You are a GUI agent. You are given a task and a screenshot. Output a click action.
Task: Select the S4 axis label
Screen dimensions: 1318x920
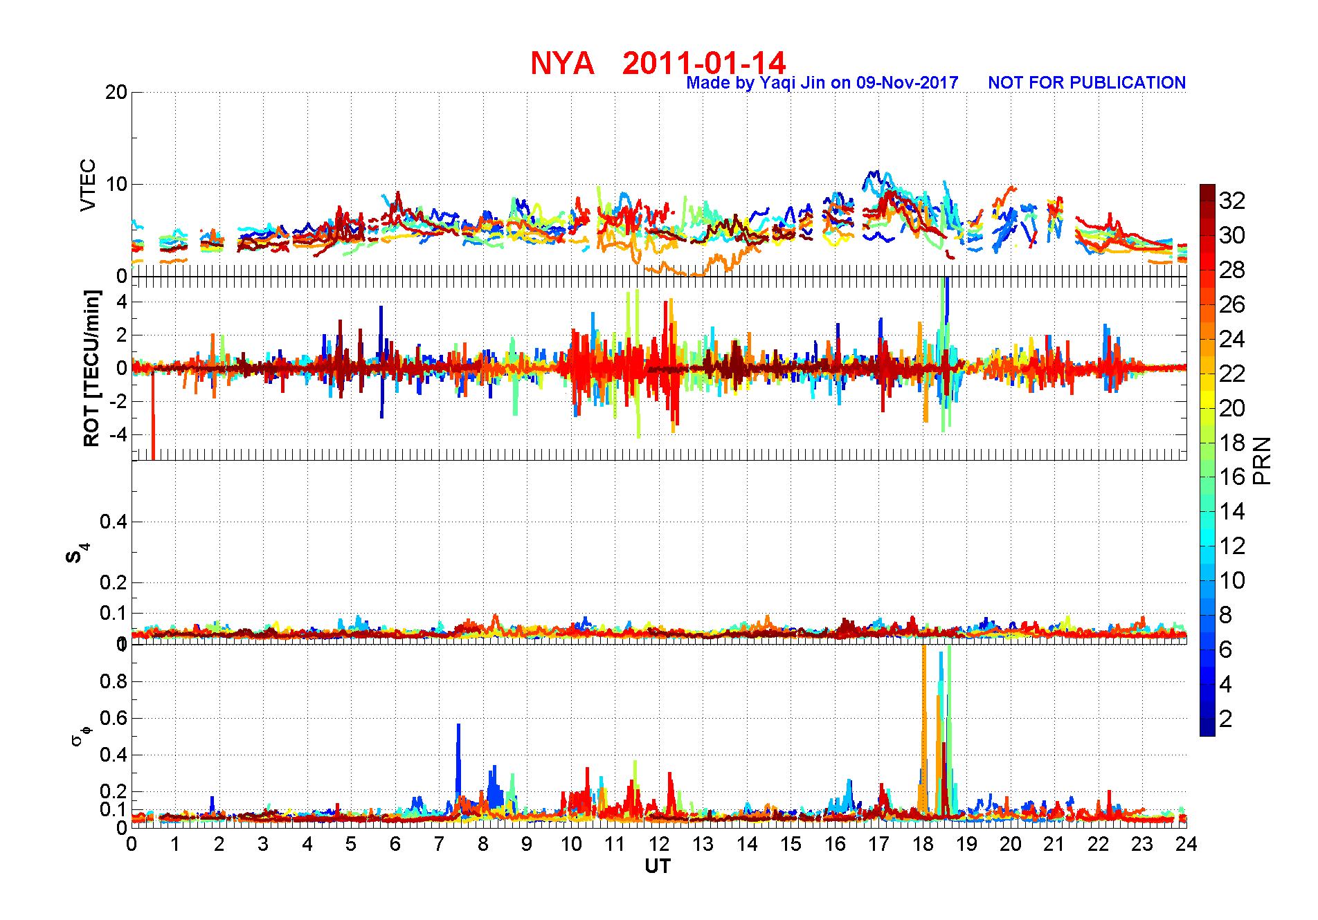pos(77,553)
